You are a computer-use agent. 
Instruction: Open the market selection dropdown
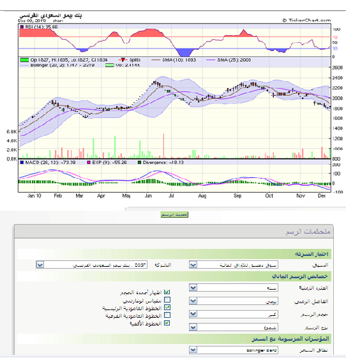click(x=234, y=265)
